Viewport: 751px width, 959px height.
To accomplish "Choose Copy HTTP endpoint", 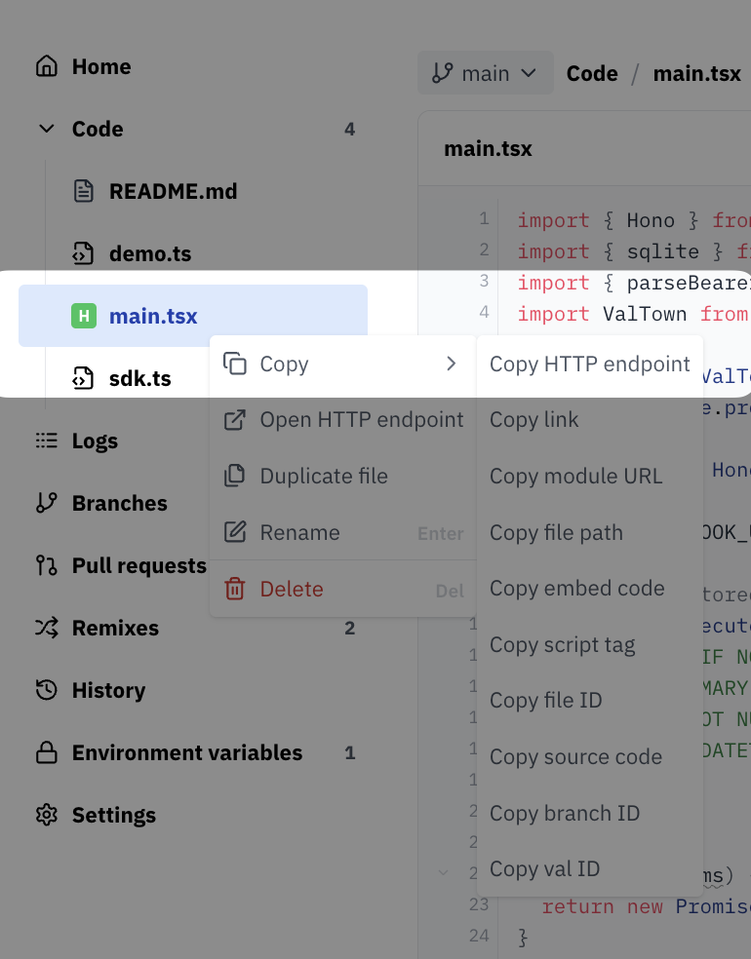I will click(x=589, y=364).
